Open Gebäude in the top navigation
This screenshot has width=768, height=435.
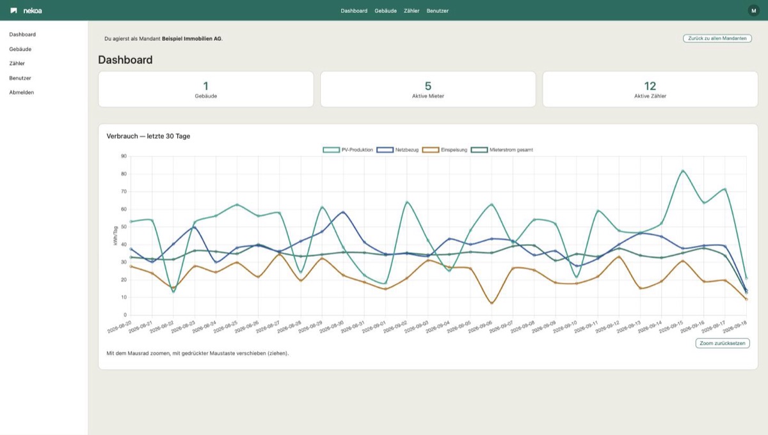tap(386, 11)
